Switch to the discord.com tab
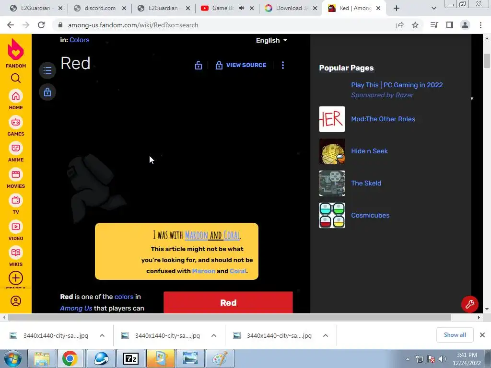491x368 pixels. pos(100,8)
